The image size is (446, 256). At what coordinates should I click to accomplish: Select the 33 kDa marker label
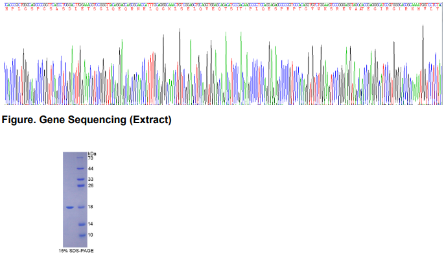coord(91,179)
